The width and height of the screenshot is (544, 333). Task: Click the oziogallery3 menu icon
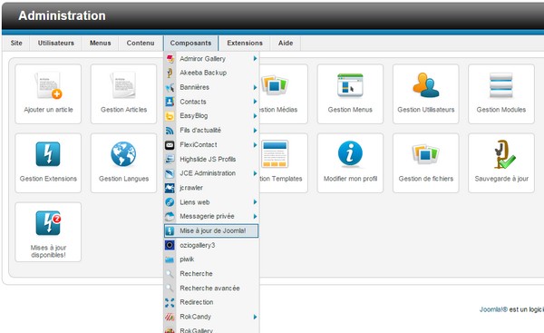(170, 245)
